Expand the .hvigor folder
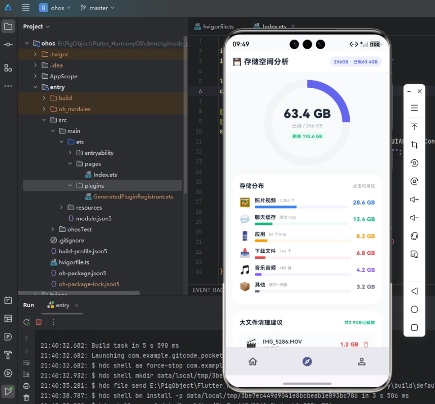 click(x=35, y=54)
